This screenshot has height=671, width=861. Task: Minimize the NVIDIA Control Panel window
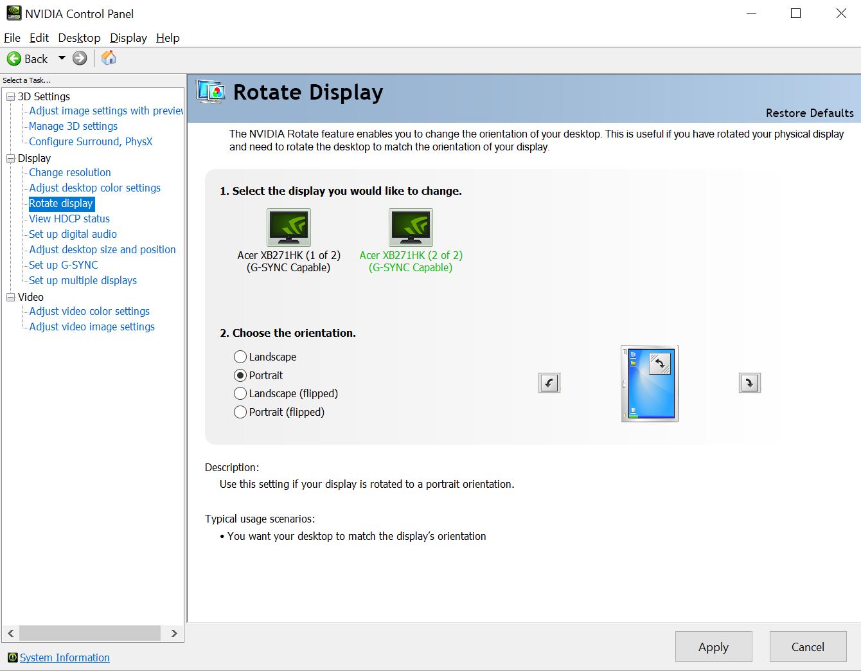(x=752, y=13)
